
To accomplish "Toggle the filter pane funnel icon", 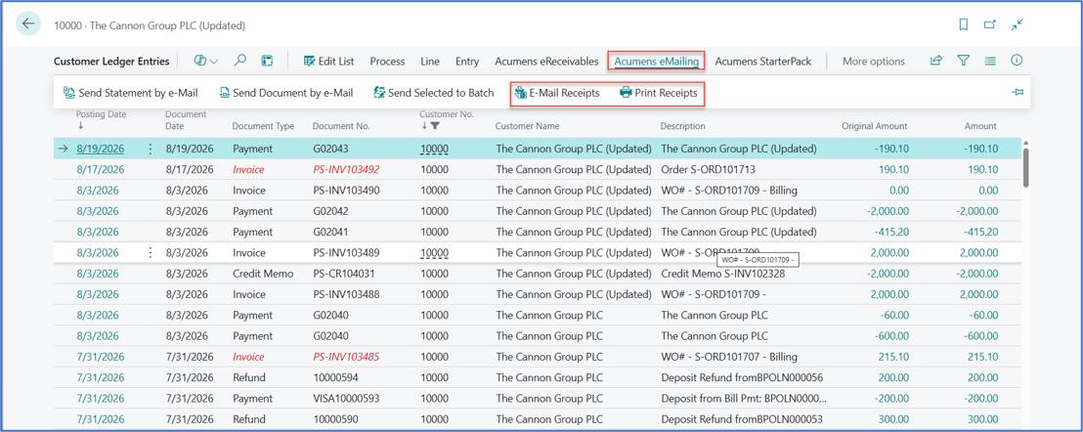I will click(x=964, y=61).
